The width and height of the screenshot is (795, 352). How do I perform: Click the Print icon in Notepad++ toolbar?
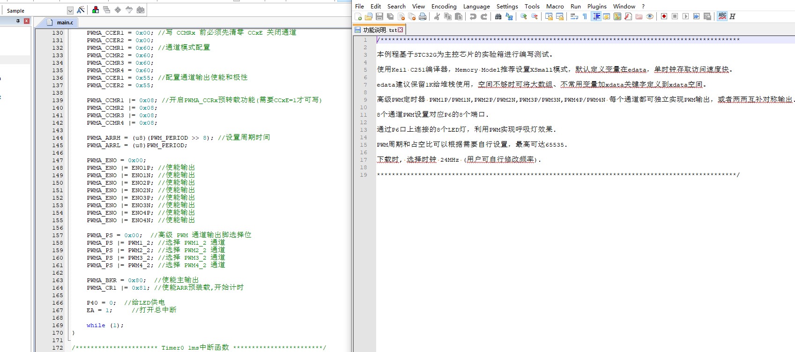coord(423,16)
